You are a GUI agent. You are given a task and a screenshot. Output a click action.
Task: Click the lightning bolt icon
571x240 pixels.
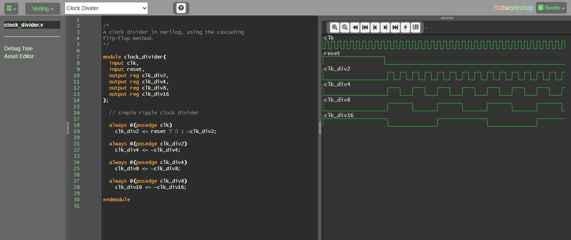coord(405,27)
